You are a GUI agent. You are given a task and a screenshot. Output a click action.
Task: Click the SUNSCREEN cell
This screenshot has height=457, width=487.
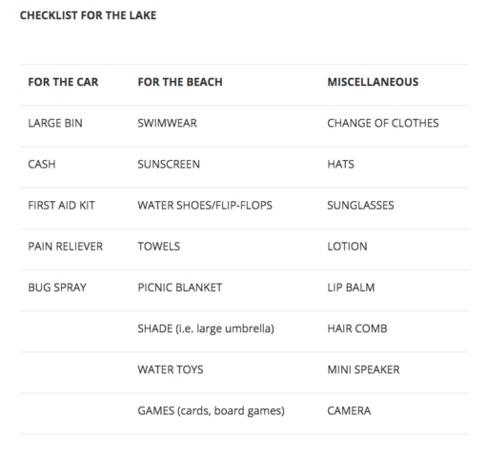click(x=169, y=164)
